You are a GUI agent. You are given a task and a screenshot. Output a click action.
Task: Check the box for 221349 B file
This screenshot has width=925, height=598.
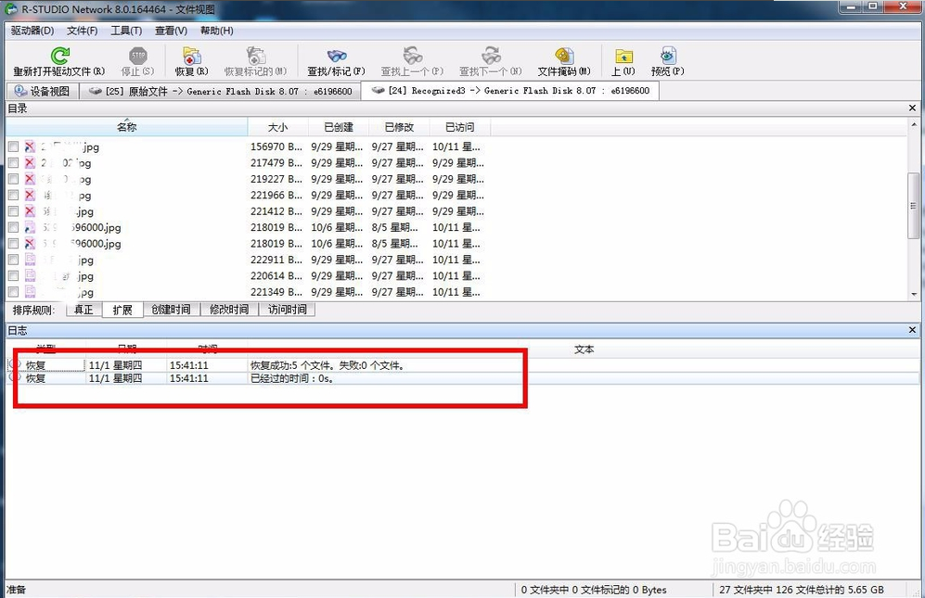(x=13, y=292)
